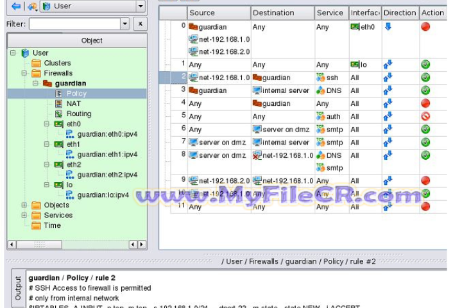
Task: Click the Output side tab
Action: [x=18, y=288]
